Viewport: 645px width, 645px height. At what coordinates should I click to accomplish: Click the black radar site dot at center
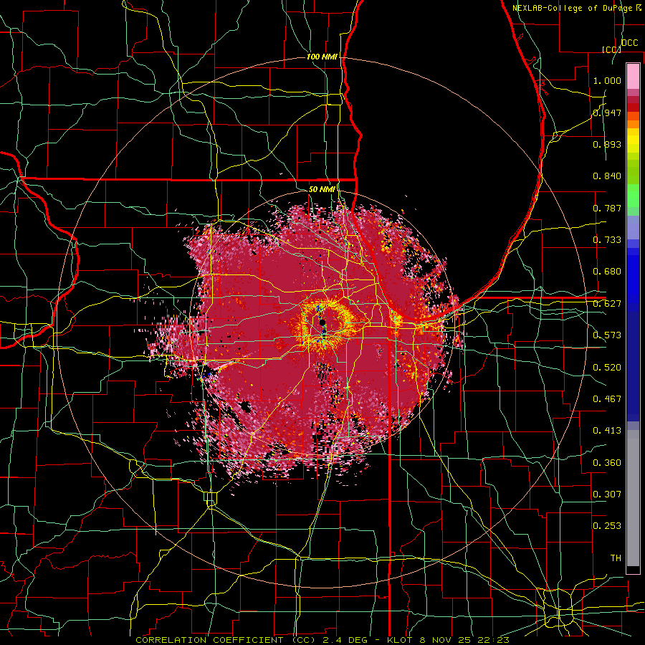(322, 322)
